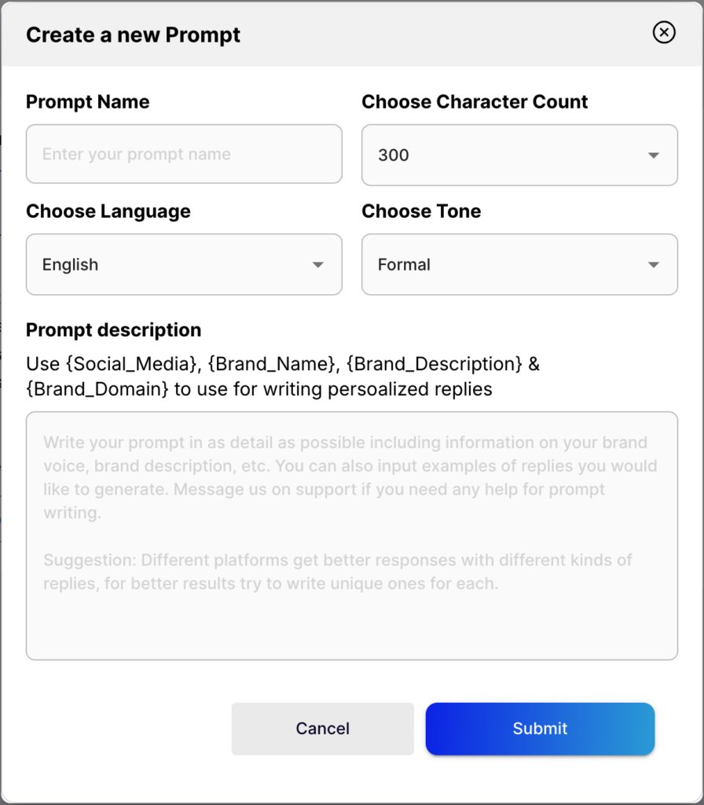Expand Choose Tone dropdown using its arrow
Viewport: 704px width, 805px height.
click(653, 265)
